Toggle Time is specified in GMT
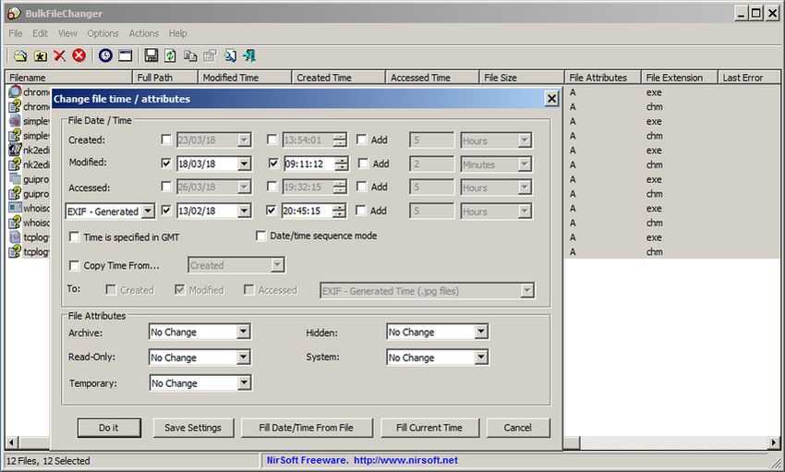785x472 pixels. [74, 236]
